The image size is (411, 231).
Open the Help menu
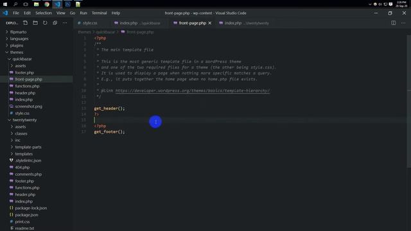pos(116,13)
